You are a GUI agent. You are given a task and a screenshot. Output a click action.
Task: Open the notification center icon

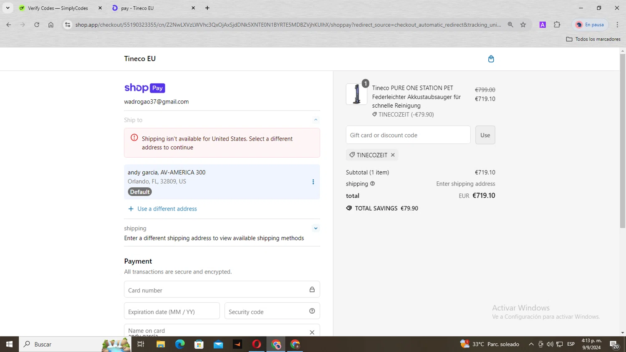614,344
